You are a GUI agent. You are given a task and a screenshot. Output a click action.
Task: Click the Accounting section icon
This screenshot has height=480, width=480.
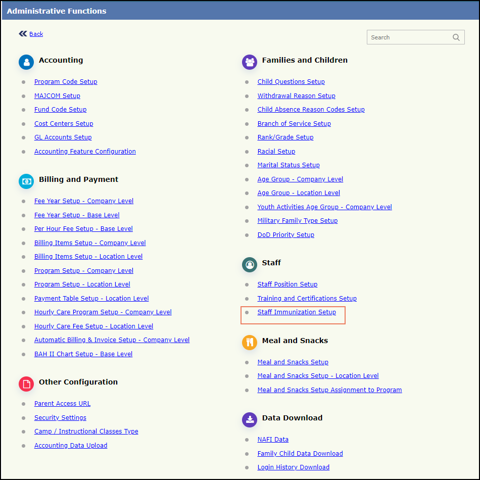(26, 62)
